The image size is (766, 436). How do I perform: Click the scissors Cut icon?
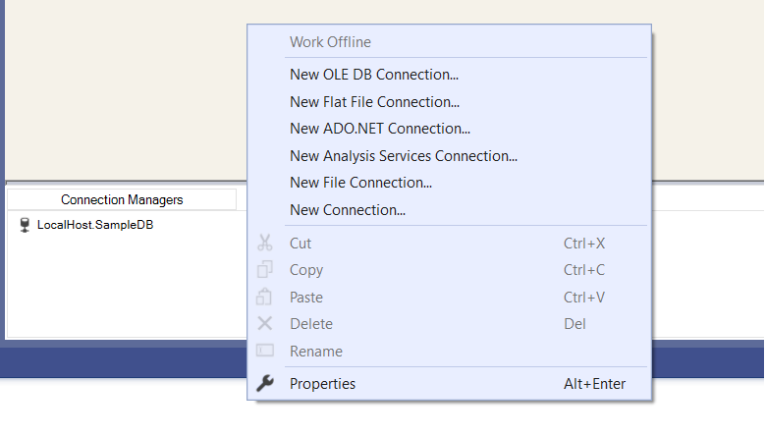(x=265, y=244)
